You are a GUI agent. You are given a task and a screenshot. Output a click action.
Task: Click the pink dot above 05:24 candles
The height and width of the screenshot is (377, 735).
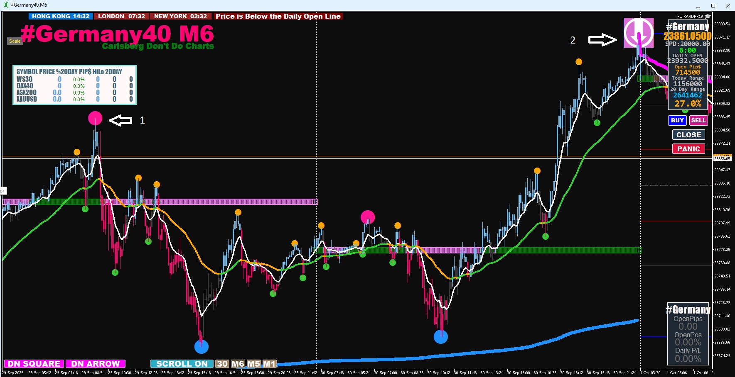pos(368,217)
